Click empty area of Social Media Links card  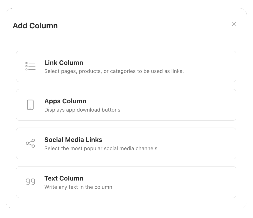tap(194, 144)
